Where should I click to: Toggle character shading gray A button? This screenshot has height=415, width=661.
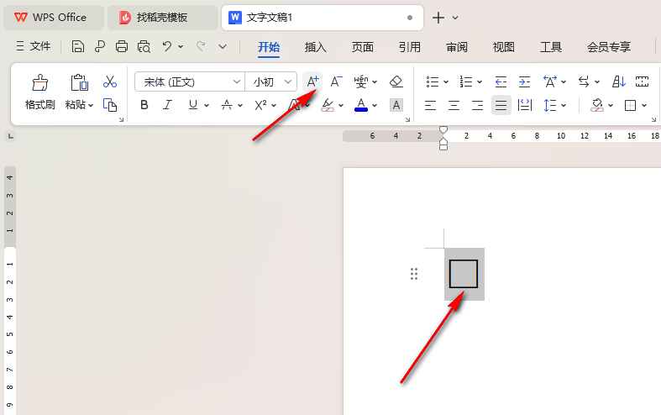coord(396,105)
